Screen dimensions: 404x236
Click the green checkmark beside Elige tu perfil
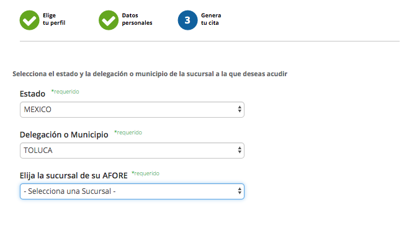tap(29, 20)
